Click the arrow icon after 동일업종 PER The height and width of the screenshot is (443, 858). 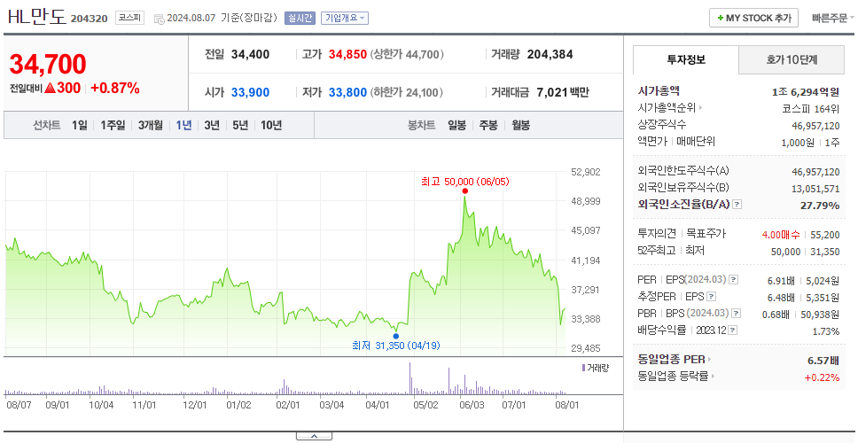point(710,360)
